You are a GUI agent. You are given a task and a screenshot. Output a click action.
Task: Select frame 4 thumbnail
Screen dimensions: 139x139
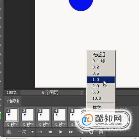pos(60,115)
